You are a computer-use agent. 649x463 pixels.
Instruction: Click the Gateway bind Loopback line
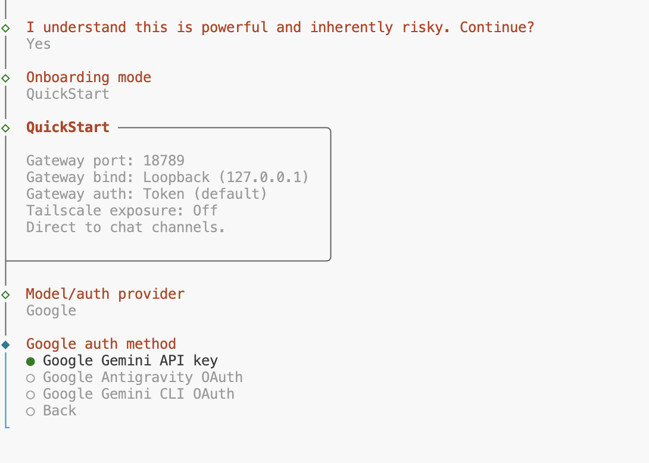tap(167, 177)
